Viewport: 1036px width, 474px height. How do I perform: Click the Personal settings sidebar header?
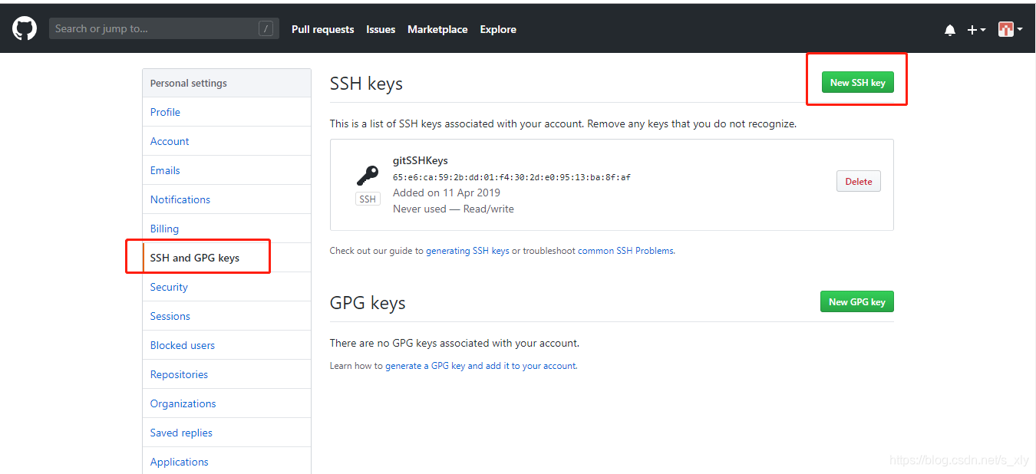click(x=226, y=83)
